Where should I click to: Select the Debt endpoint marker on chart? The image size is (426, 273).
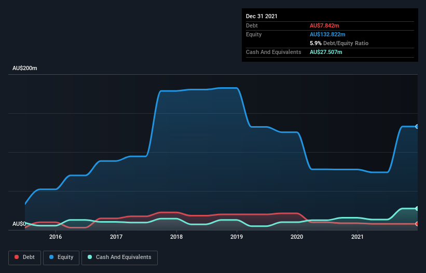click(x=417, y=224)
